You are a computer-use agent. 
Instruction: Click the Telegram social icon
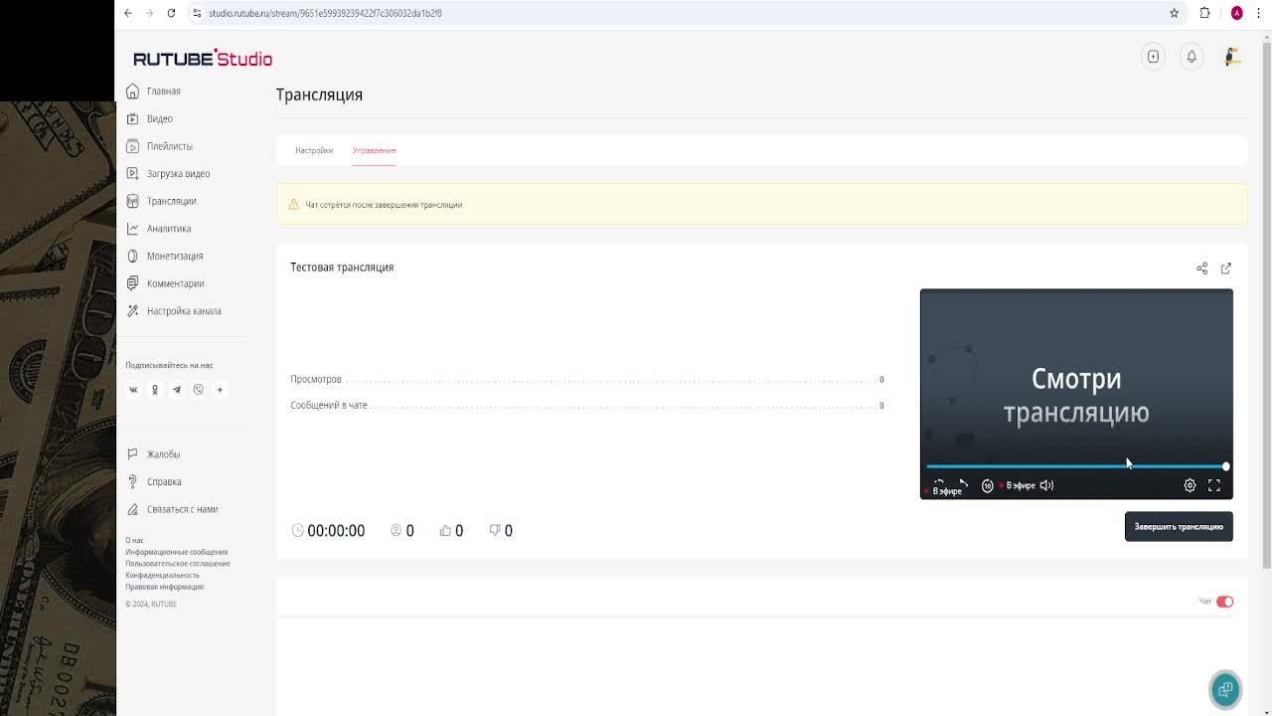(177, 390)
